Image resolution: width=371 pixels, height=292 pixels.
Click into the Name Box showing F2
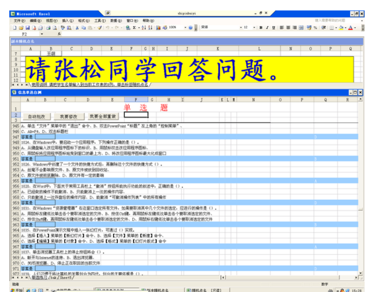point(25,34)
